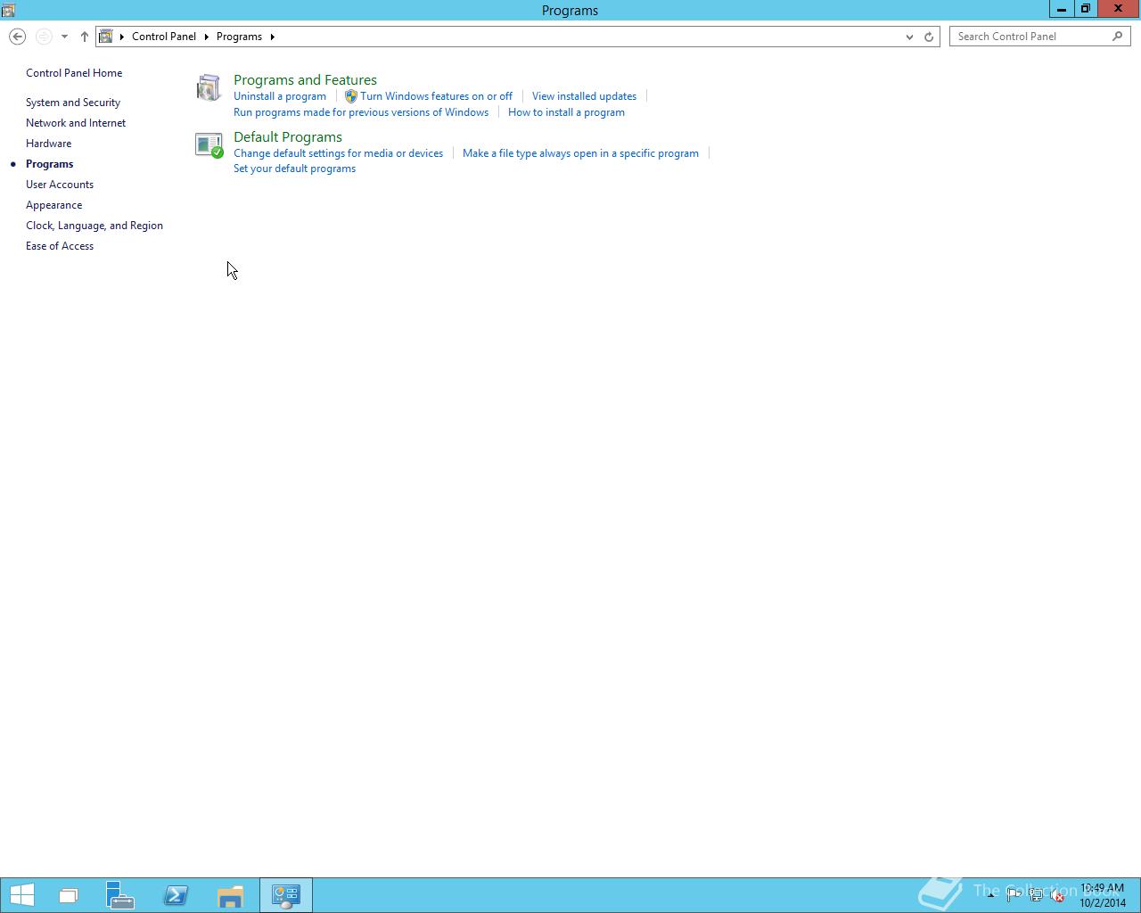Screen dimensions: 1141x913
Task: Click the taskbar clock showing 10/2/2014
Action: point(1103,895)
